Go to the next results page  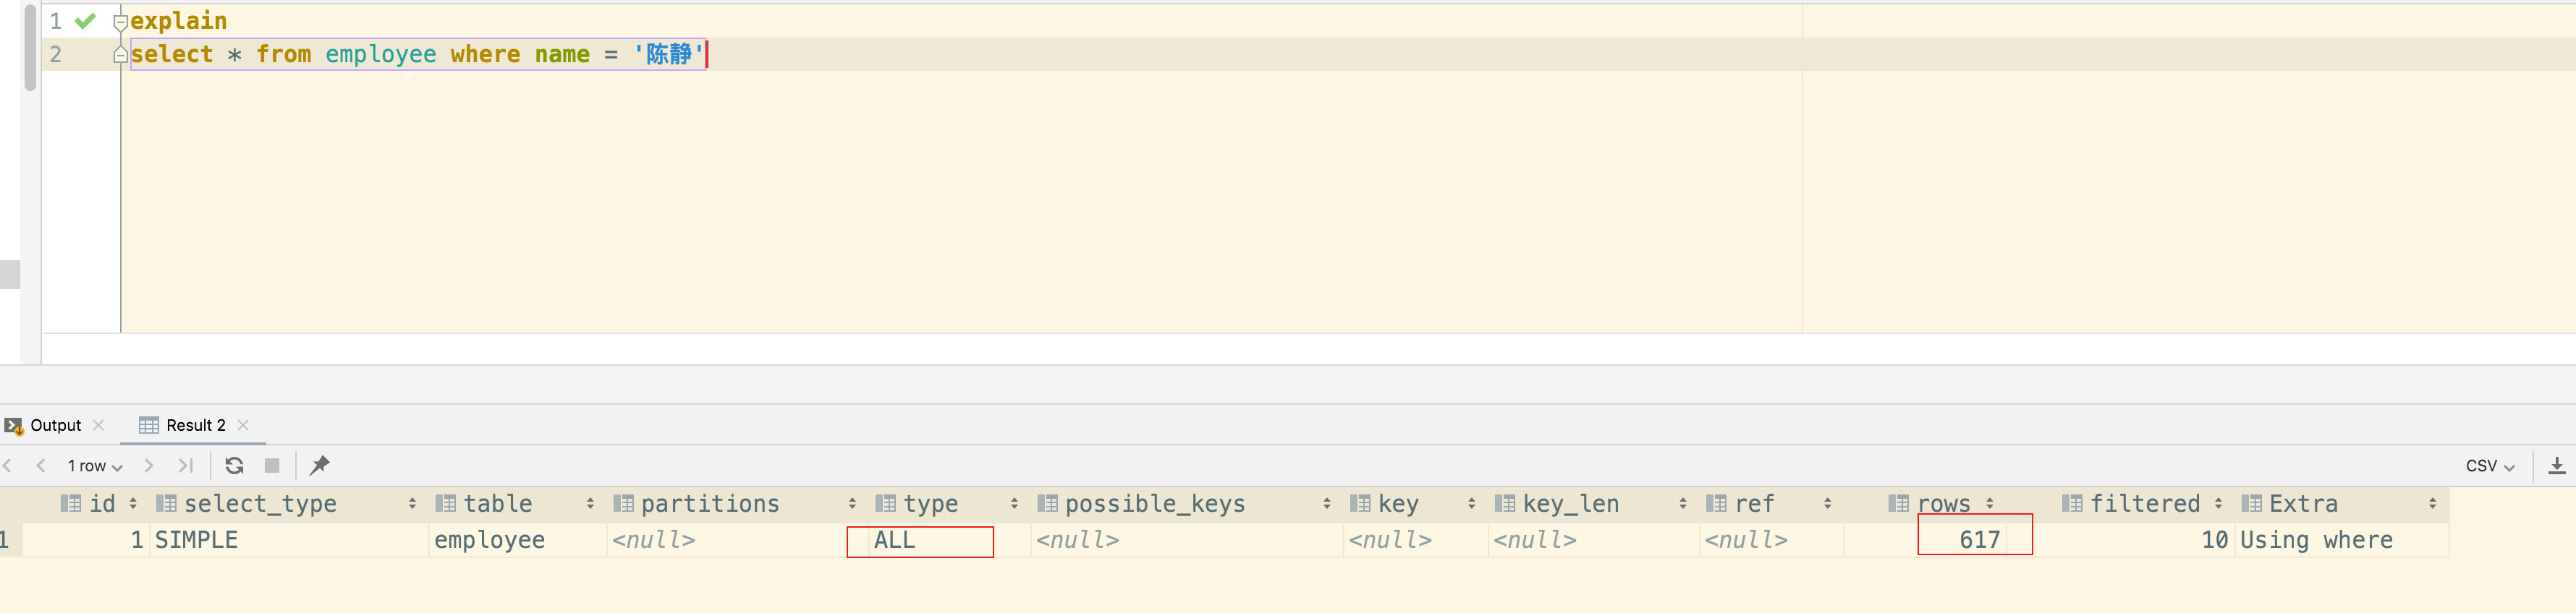[149, 466]
